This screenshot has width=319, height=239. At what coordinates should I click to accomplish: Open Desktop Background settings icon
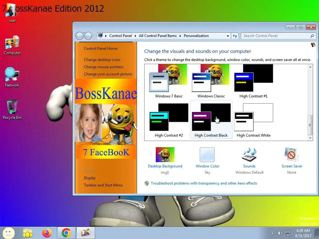[165, 155]
